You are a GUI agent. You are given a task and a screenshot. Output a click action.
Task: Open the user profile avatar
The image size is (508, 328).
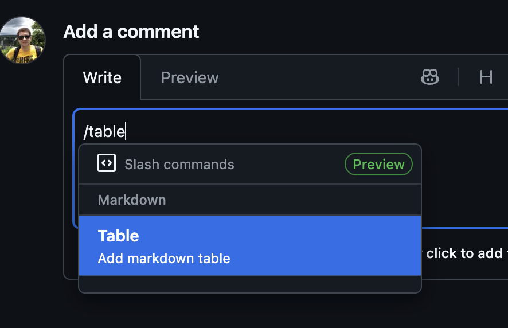[22, 40]
